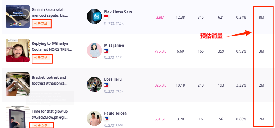Click the Gini nih kalau salah video title

pos(50,12)
